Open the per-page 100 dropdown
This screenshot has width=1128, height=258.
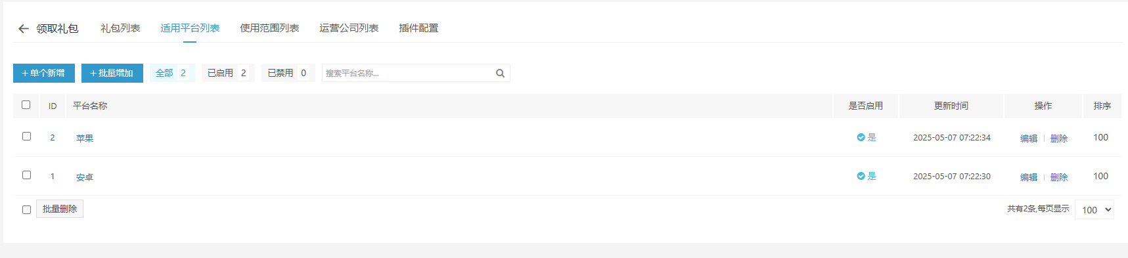click(1094, 209)
